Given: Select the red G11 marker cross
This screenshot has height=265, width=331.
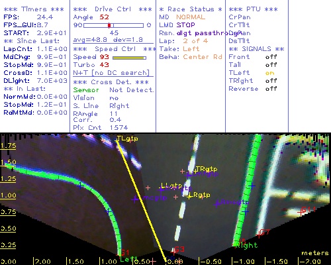Looking at the screenshot, I should [301, 212].
